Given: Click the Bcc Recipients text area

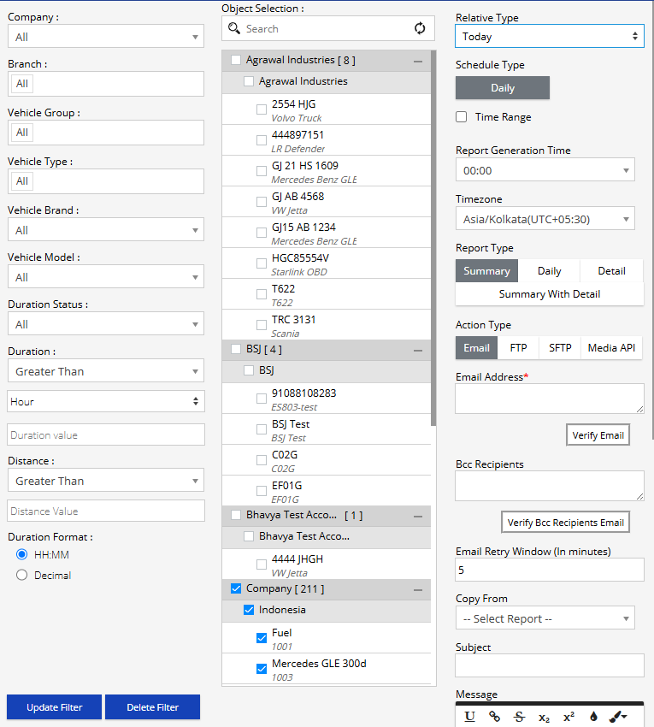Looking at the screenshot, I should click(550, 486).
